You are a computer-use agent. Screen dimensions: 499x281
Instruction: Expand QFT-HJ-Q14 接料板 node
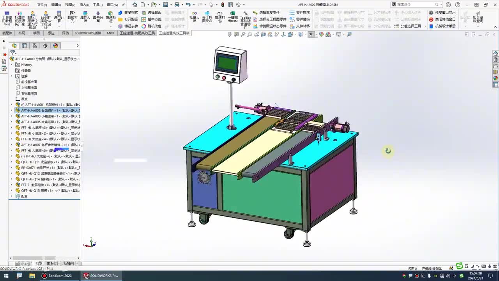[11, 179]
